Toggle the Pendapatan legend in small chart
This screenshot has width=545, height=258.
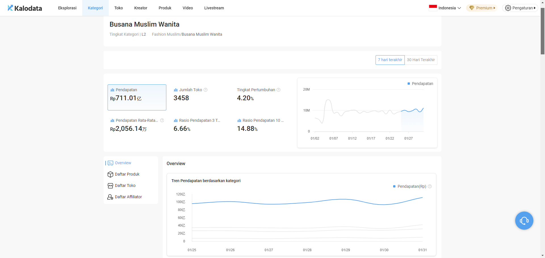[420, 84]
